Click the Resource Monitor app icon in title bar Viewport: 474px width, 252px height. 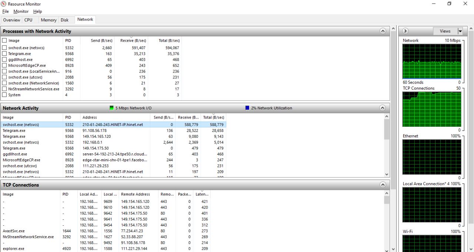coord(4,4)
